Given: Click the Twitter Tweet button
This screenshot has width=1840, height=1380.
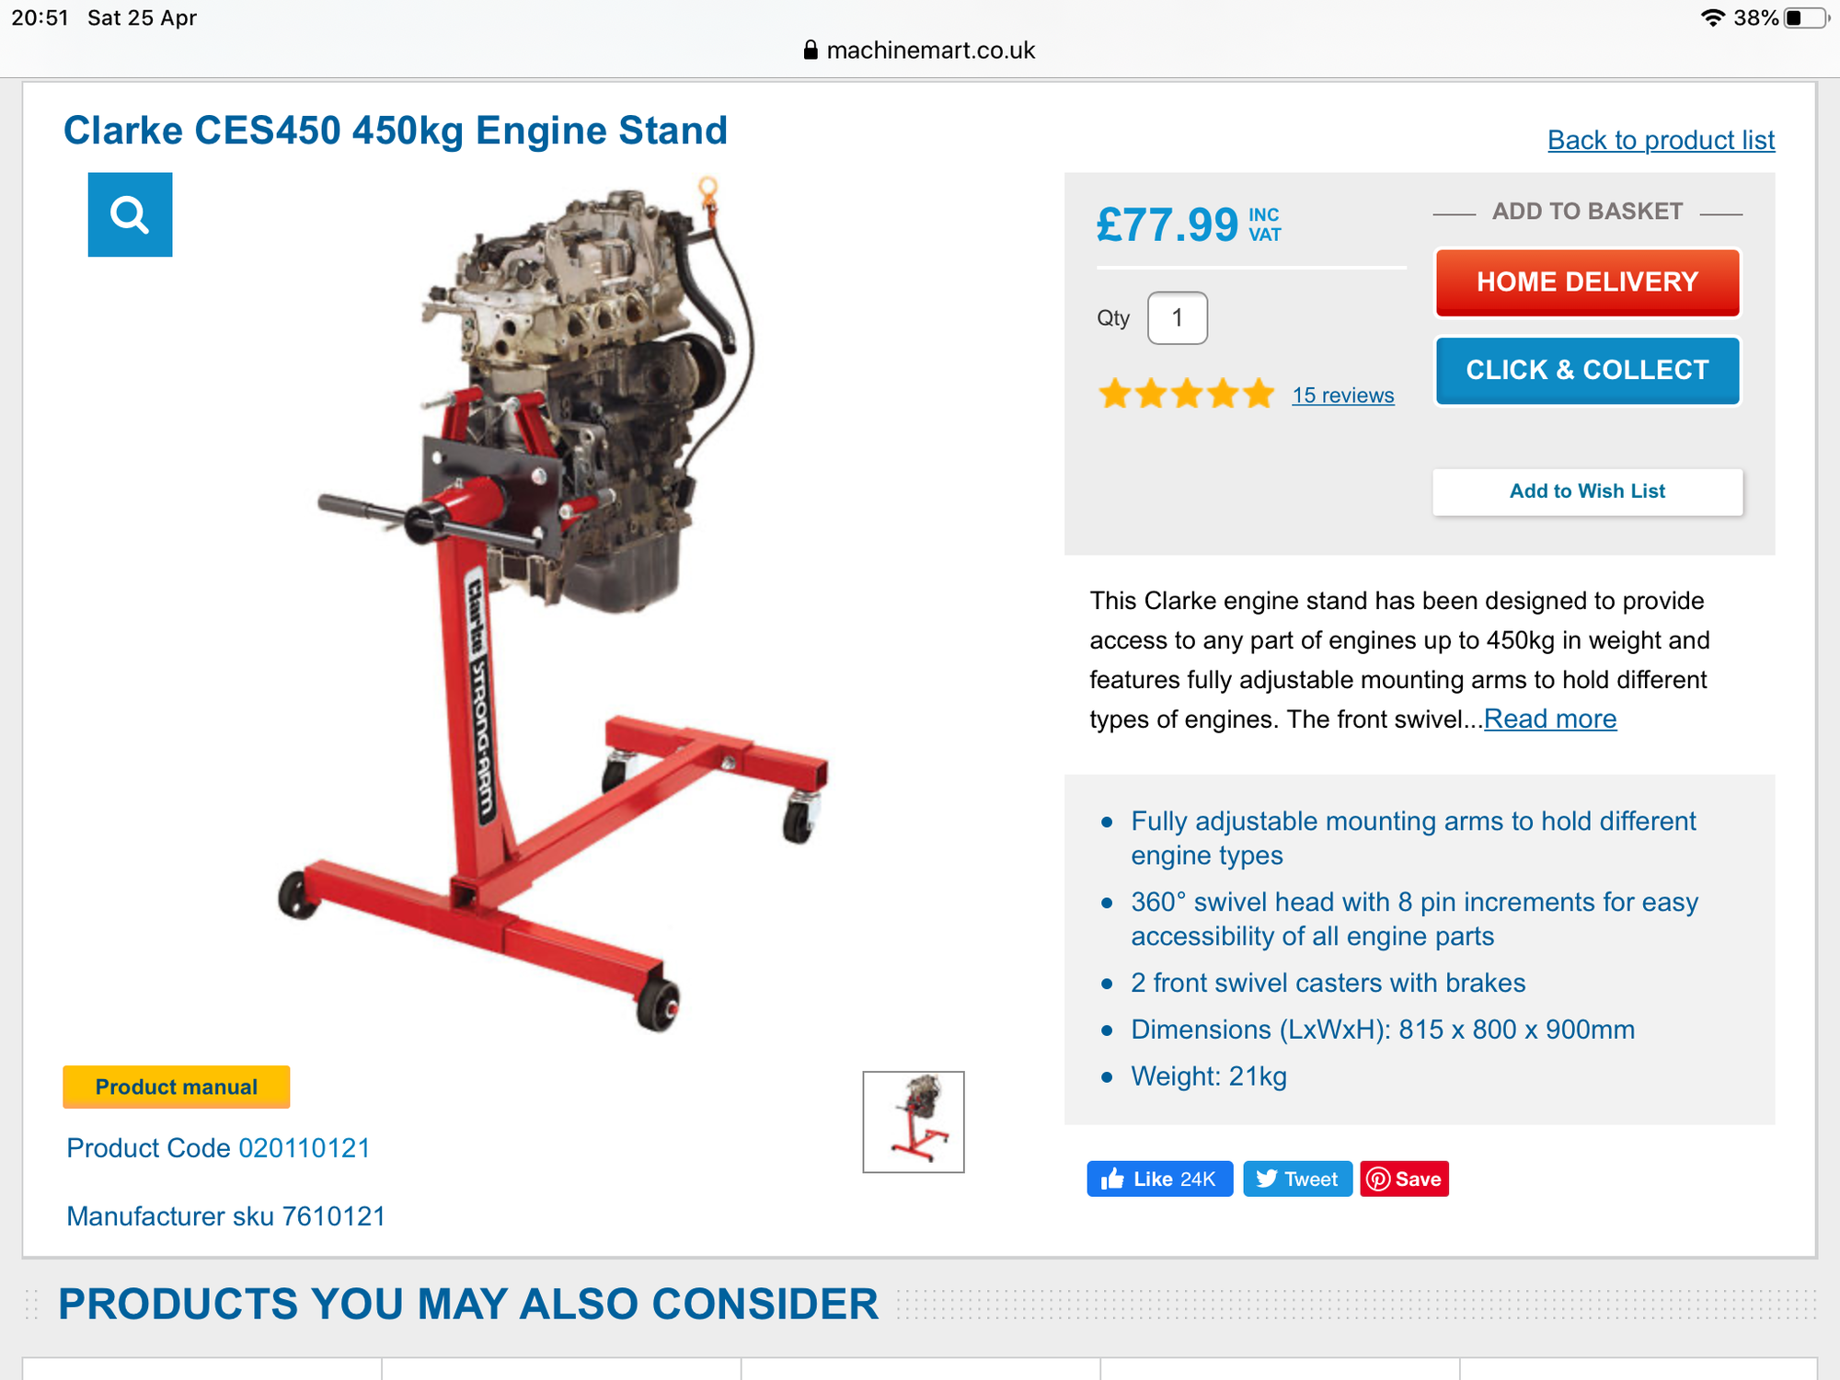Looking at the screenshot, I should (x=1297, y=1179).
